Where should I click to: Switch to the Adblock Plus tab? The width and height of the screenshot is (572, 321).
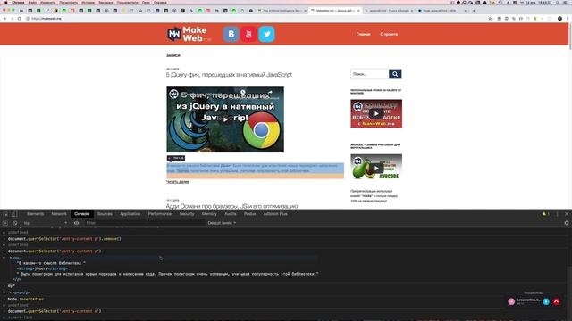point(275,214)
